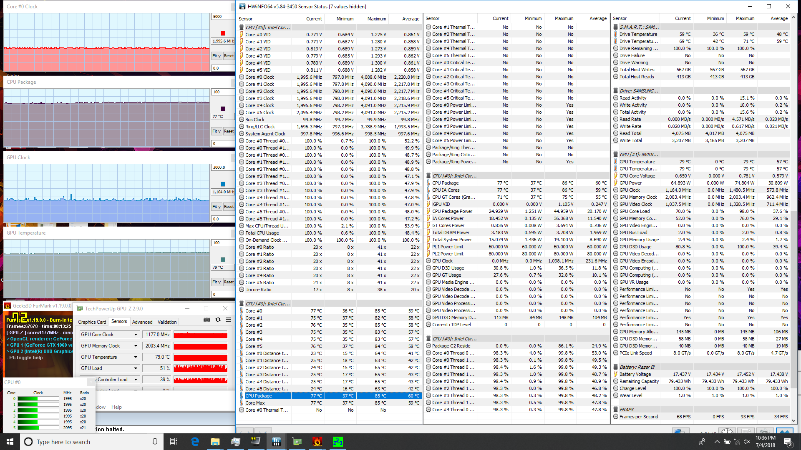Click the red color swatch on the Core #0 Clock graph
The width and height of the screenshot is (801, 450).
click(x=223, y=33)
